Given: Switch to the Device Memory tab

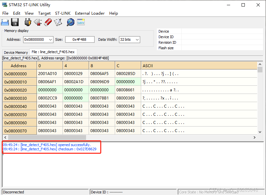Looking at the screenshot, I should (16, 52).
